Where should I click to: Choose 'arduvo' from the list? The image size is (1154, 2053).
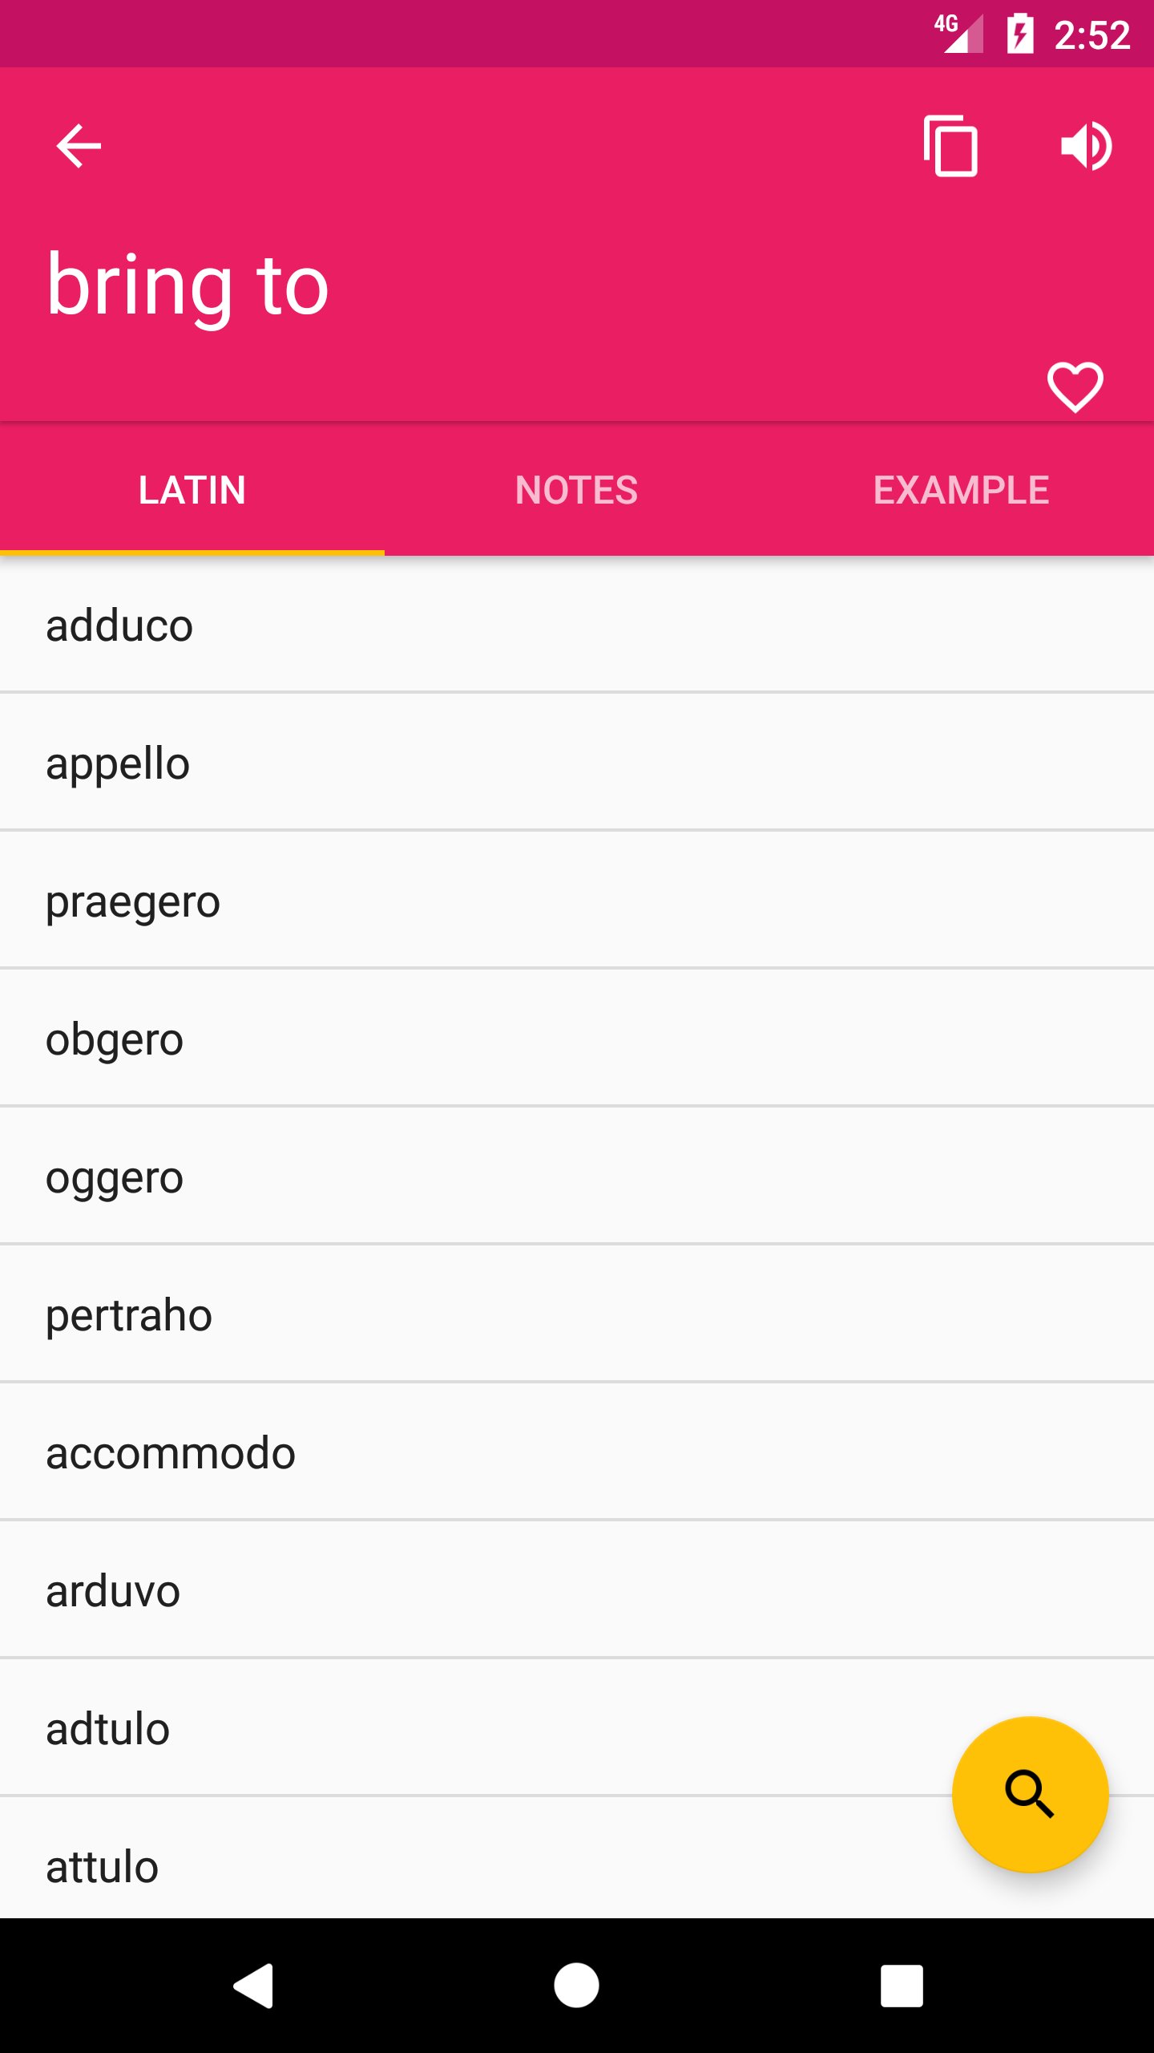113,1591
